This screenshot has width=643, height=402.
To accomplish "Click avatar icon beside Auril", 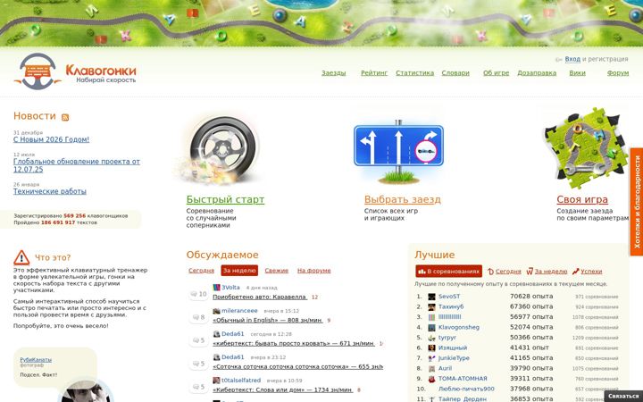I will coord(432,369).
